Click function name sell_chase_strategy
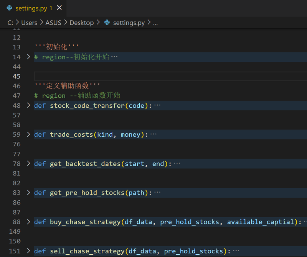This screenshot has height=257, width=307. (87, 251)
